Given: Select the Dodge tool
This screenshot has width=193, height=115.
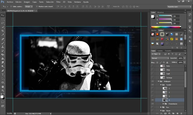Looking at the screenshot, I should coord(2,67).
